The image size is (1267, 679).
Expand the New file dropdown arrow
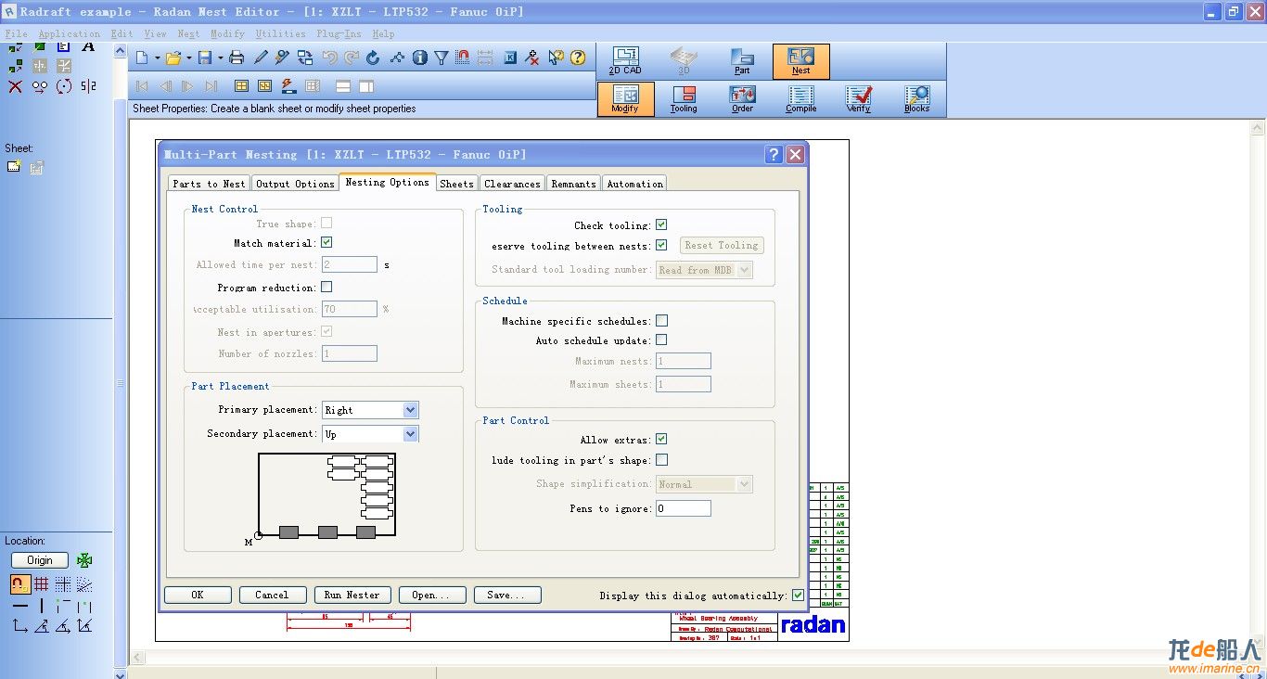pos(157,58)
